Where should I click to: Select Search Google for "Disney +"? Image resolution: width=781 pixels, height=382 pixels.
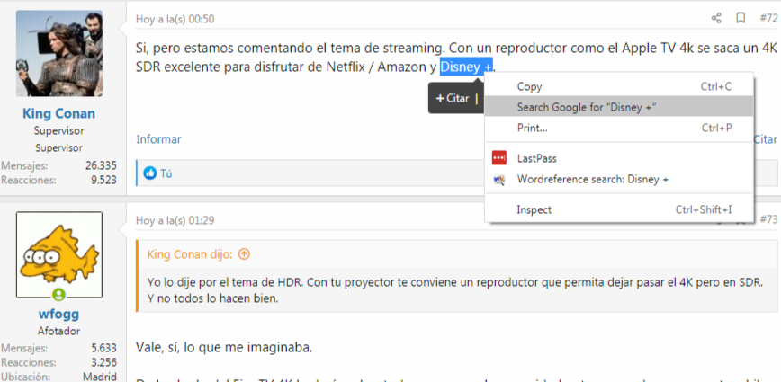click(619, 107)
